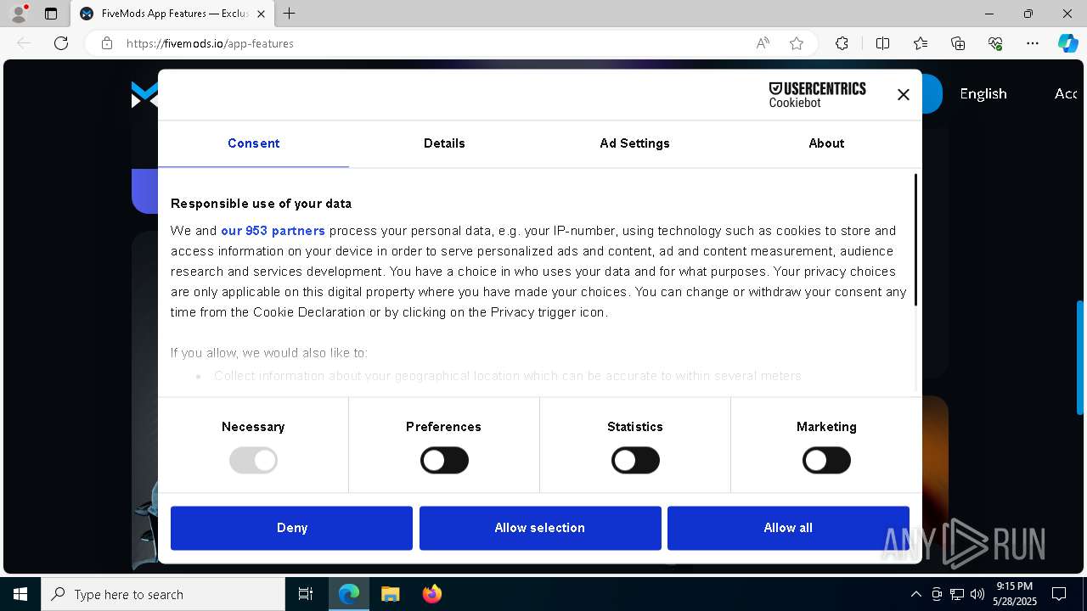The image size is (1087, 611).
Task: Open the volume control tray icon
Action: pyautogui.click(x=977, y=594)
